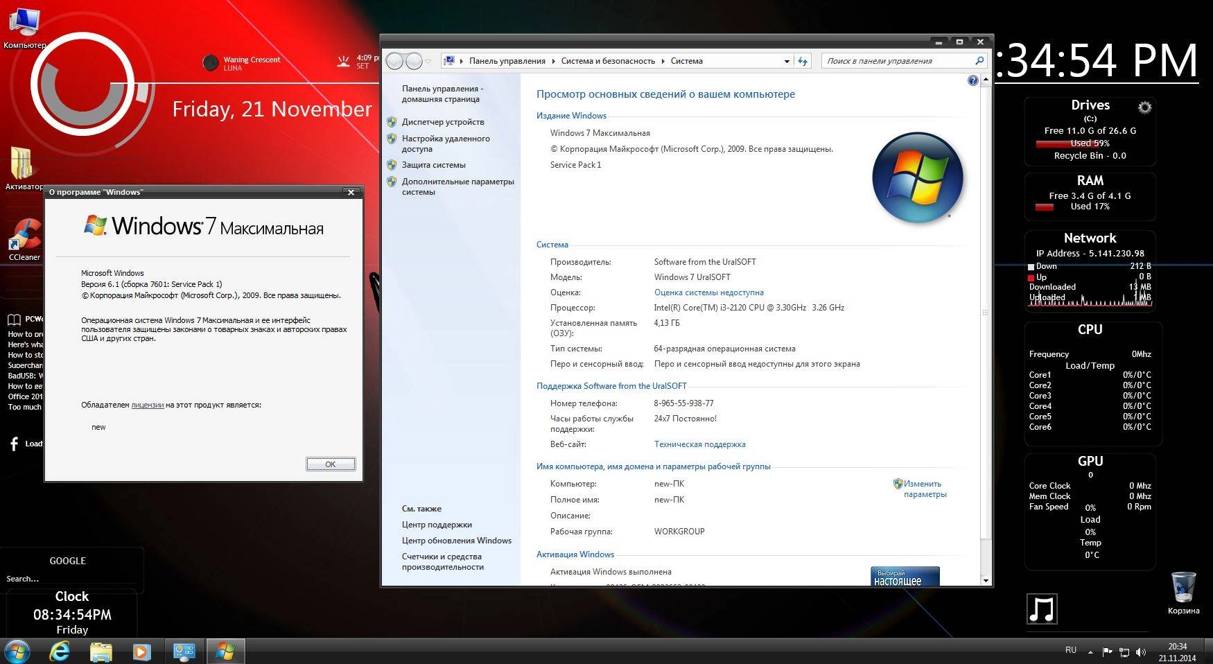This screenshot has width=1213, height=664.
Task: Click scrollbar up arrow in System window
Action: [986, 80]
